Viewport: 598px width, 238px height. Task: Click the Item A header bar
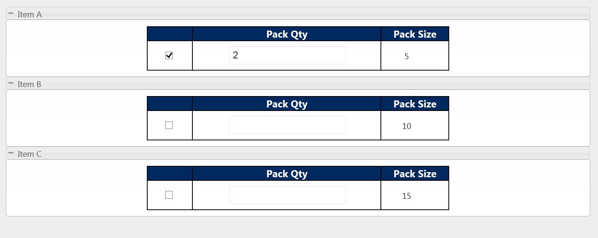pyautogui.click(x=29, y=14)
